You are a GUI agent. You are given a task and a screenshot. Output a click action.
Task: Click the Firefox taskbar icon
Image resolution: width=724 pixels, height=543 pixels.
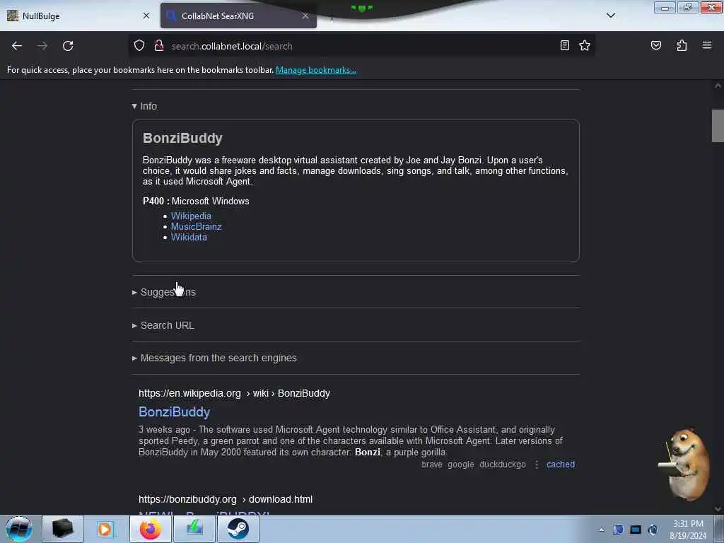(x=151, y=529)
